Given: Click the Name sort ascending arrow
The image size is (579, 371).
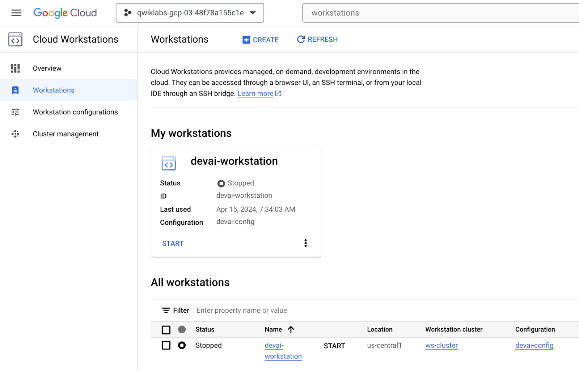Looking at the screenshot, I should tap(291, 329).
